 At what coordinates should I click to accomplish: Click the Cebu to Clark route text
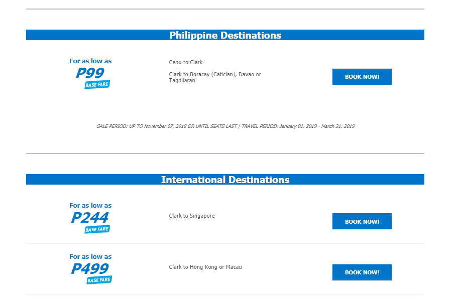tap(186, 62)
